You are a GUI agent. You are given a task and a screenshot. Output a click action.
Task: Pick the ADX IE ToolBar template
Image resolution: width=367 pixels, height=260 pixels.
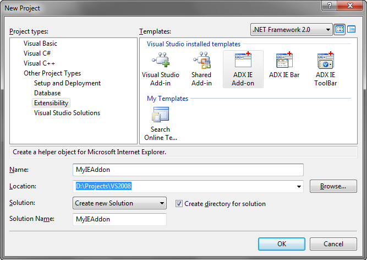pos(325,69)
